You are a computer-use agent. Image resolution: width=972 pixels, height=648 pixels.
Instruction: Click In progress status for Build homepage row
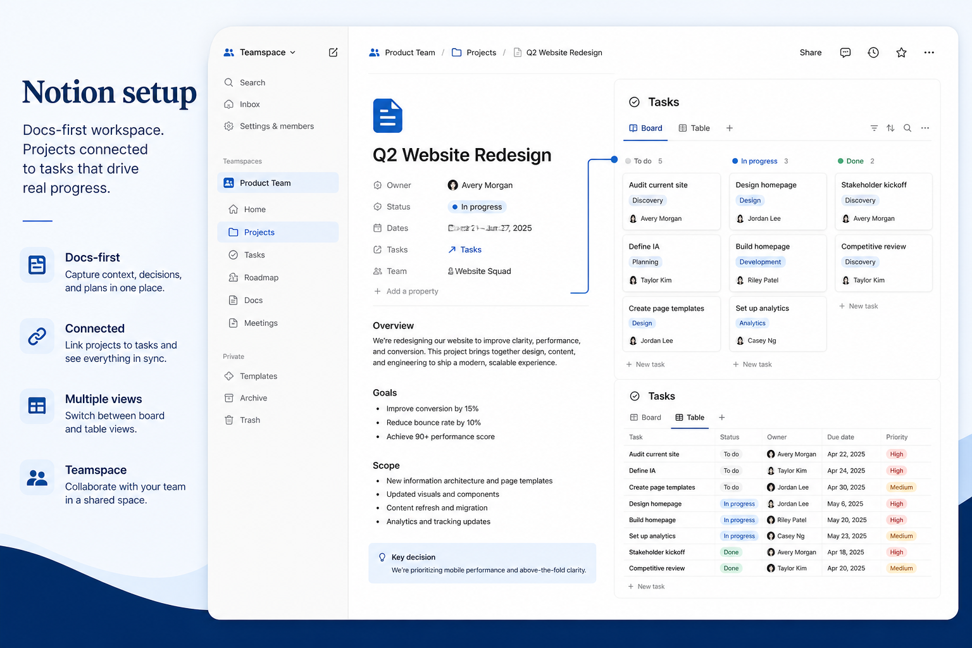click(739, 520)
